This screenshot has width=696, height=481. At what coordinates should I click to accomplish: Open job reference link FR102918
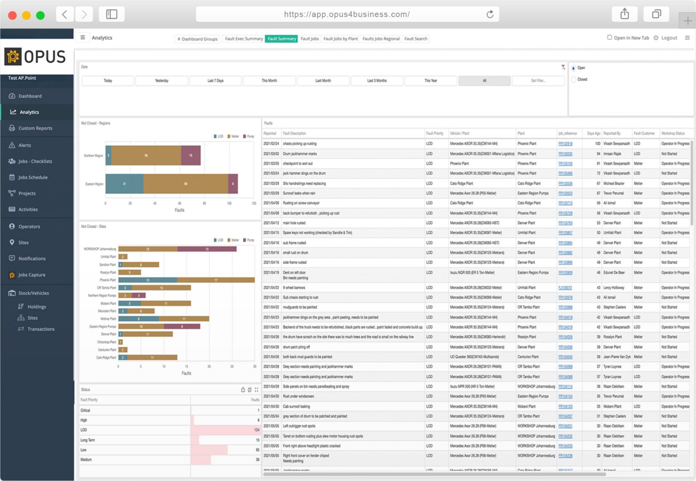tap(565, 144)
